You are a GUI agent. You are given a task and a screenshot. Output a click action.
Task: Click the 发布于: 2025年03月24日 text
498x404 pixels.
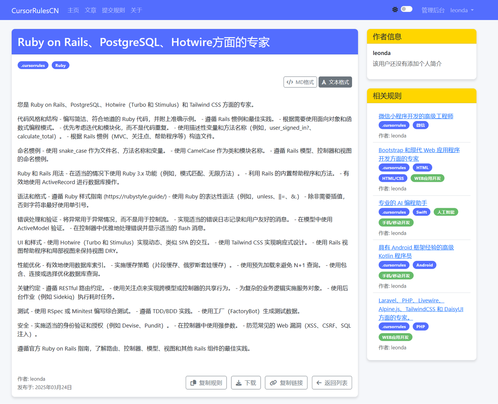point(45,387)
